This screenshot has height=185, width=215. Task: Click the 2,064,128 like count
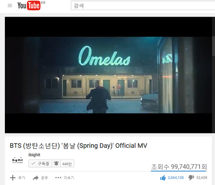pos(176,177)
